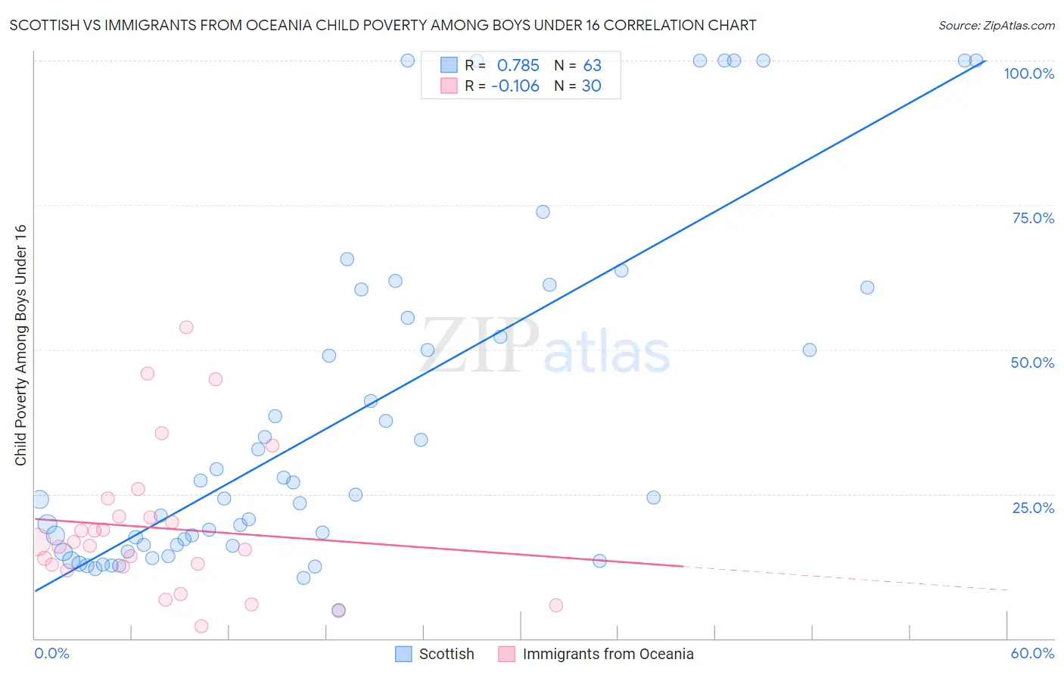Click the 50.0% y-axis label
The width and height of the screenshot is (1064, 675).
point(1032,362)
